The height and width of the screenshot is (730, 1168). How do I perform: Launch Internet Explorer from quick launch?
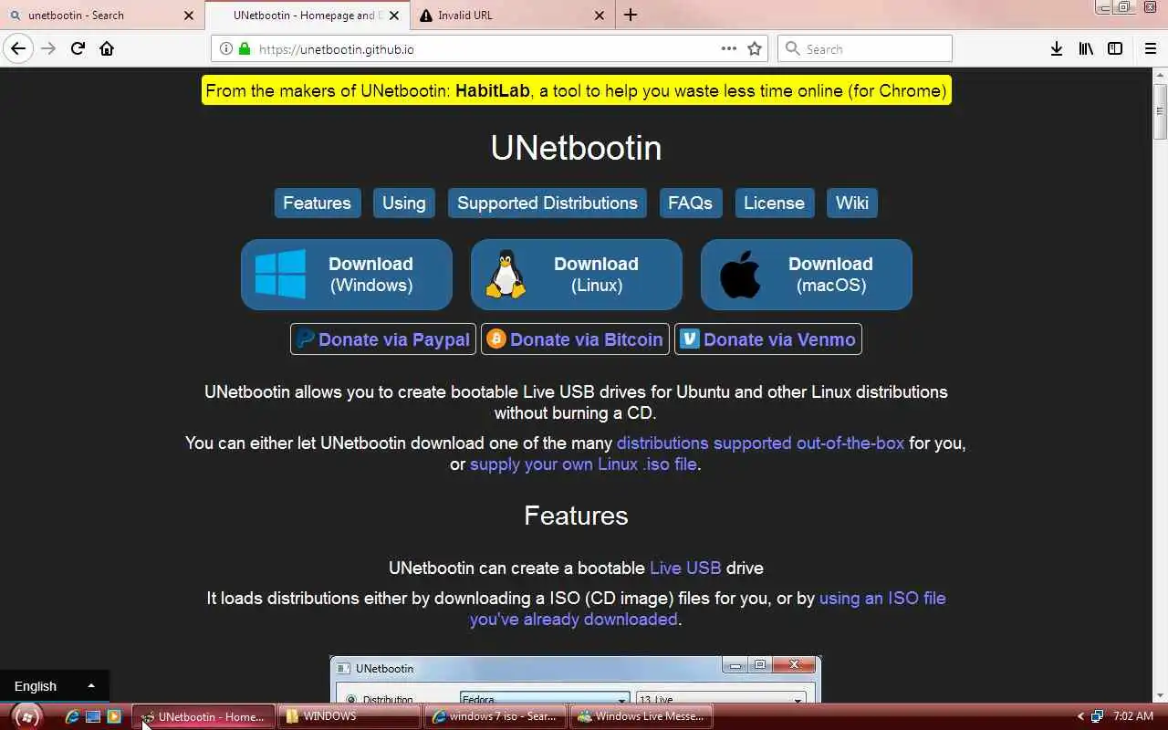(x=71, y=716)
